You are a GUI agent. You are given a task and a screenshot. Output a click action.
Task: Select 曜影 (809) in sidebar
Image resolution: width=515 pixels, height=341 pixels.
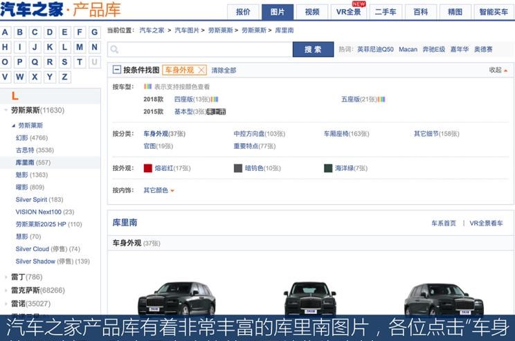click(30, 187)
